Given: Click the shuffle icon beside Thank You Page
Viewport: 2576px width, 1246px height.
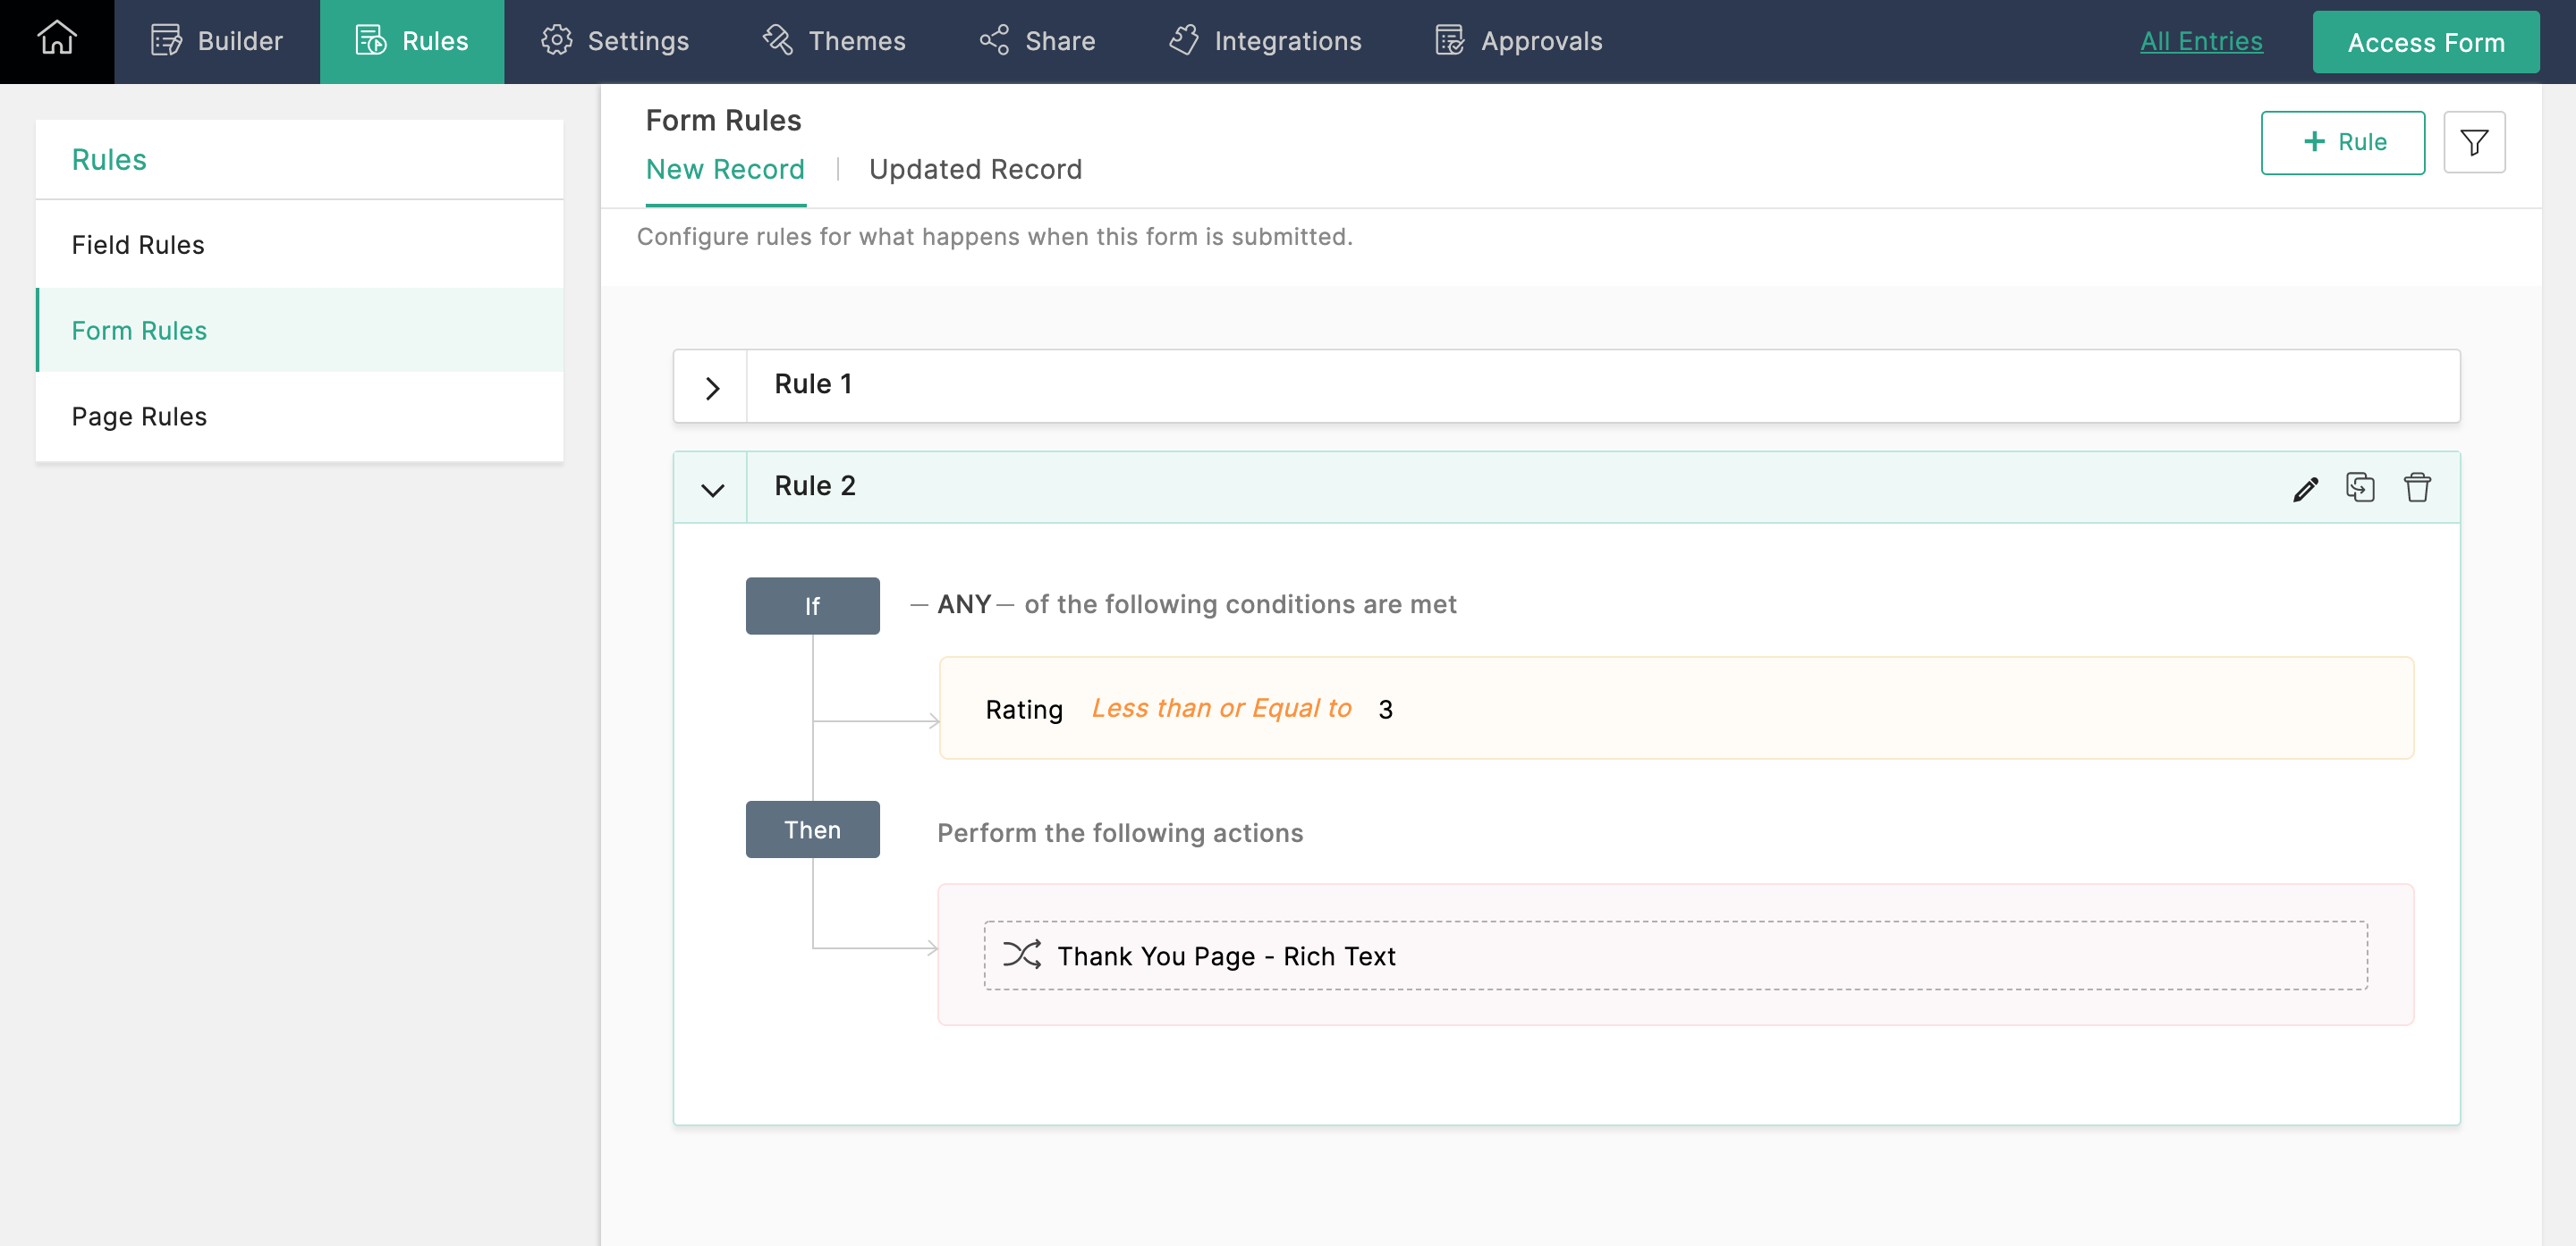Looking at the screenshot, I should [x=1022, y=955].
